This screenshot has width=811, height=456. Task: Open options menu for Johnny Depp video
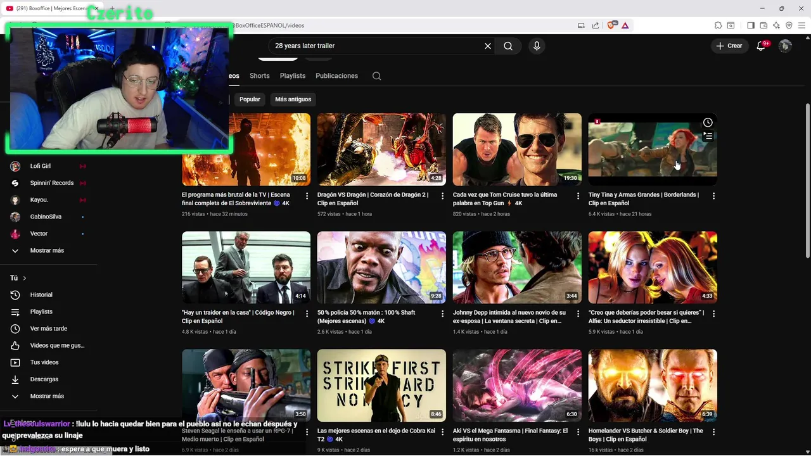[x=578, y=313]
